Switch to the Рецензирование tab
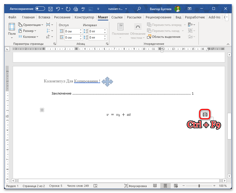Viewport: 236px width, 193px height. click(158, 17)
